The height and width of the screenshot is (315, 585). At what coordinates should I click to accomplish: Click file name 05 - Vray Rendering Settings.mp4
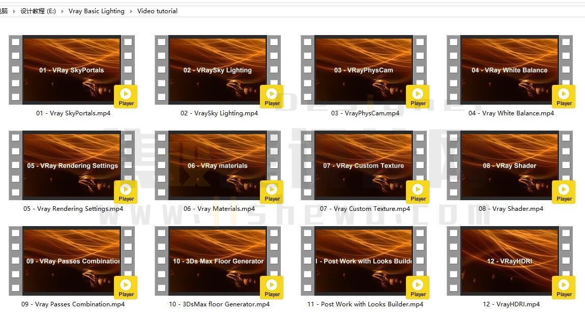(x=73, y=208)
